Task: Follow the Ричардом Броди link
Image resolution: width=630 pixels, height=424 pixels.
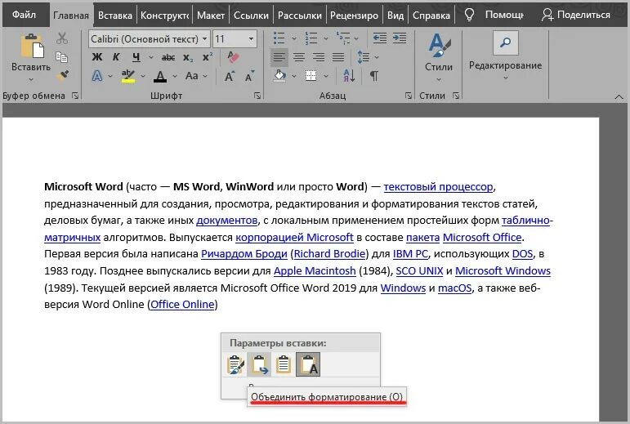Action: [244, 254]
